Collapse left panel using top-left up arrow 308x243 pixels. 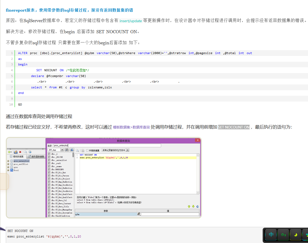click(11, 149)
